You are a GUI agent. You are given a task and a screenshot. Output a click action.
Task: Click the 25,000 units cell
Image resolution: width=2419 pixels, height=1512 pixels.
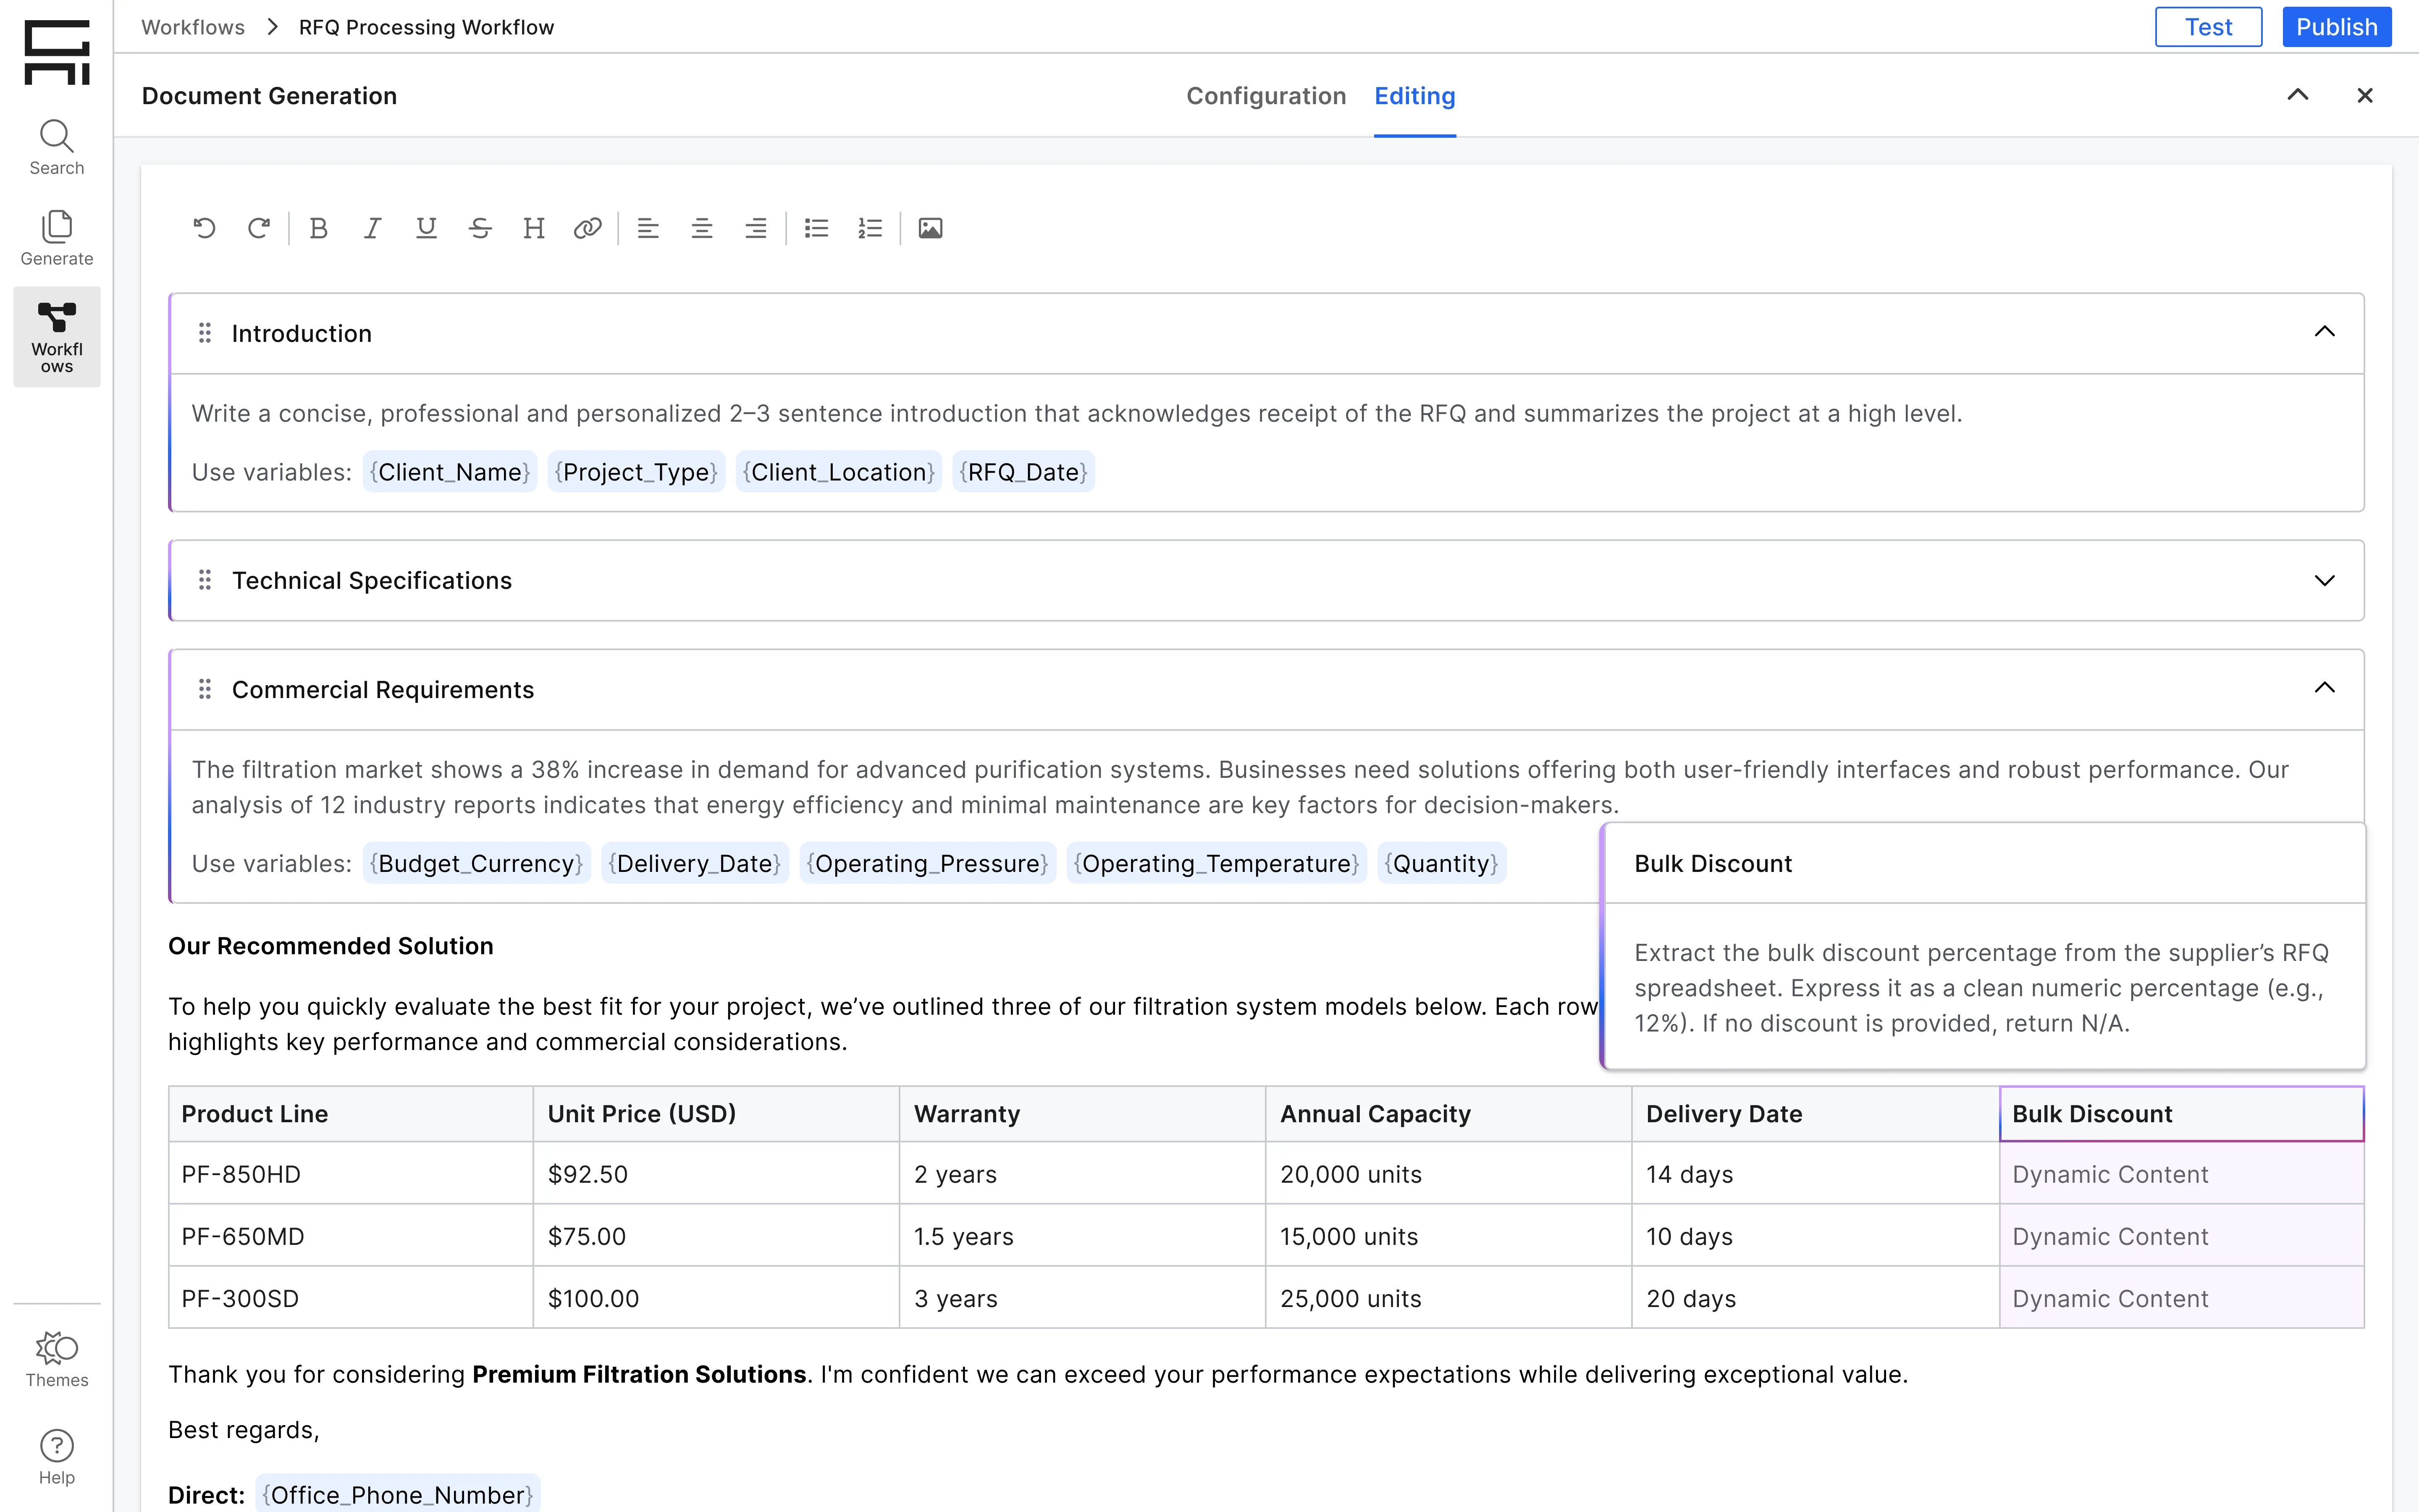1448,1298
